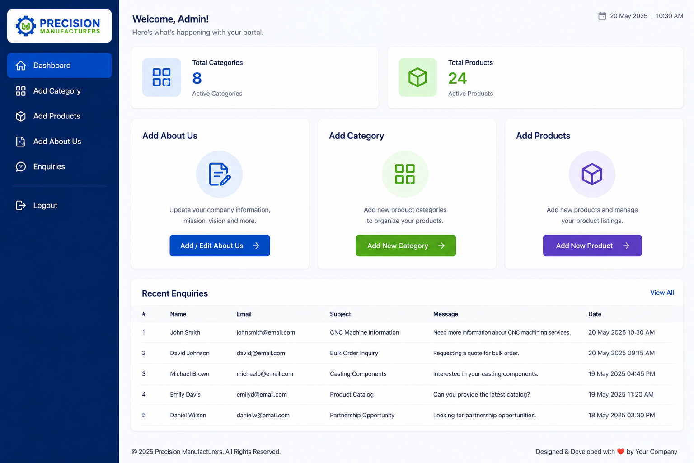Open the Dashboard menu item

click(59, 66)
